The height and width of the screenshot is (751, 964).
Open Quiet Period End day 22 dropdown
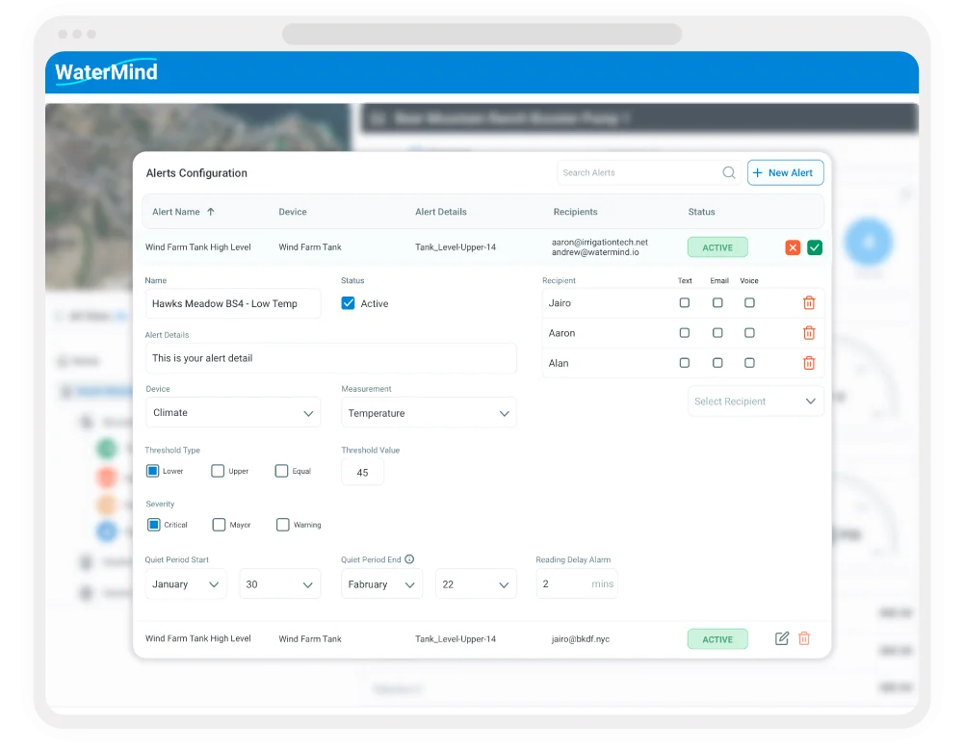pyautogui.click(x=476, y=583)
